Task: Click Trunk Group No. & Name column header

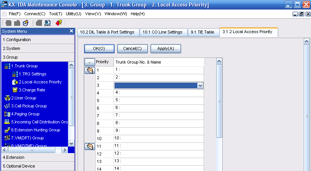Action: (x=159, y=62)
